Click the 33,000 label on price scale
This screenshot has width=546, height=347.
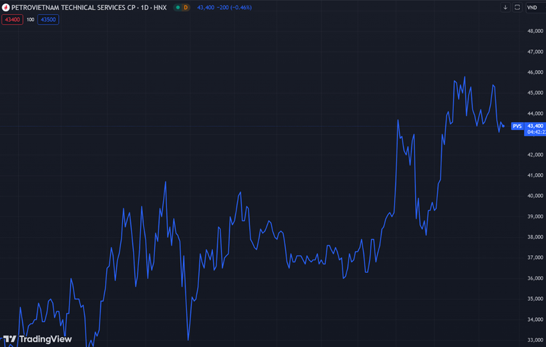click(x=534, y=340)
